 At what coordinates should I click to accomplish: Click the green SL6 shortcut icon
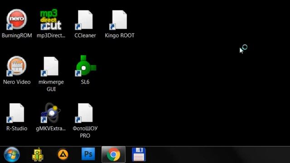[86, 66]
